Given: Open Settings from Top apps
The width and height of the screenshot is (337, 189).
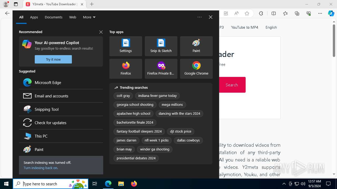Looking at the screenshot, I should [x=126, y=46].
